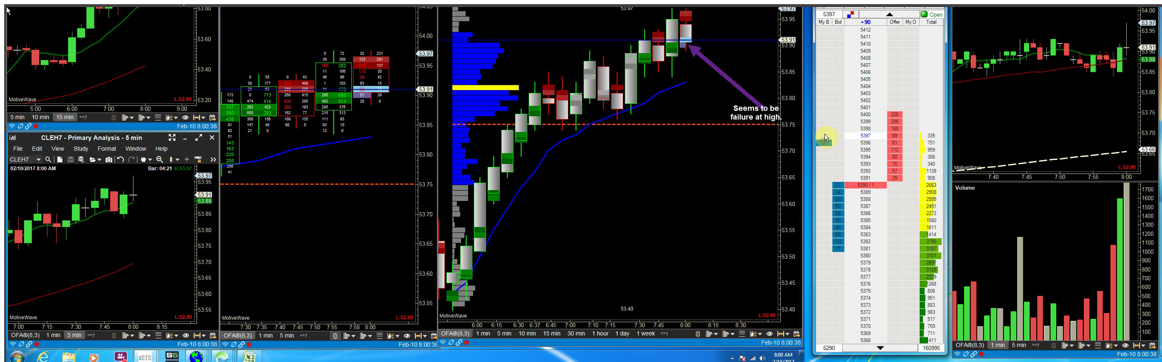
Task: Click the calendar icon in the 15 min chart toolbar
Action: coord(212,117)
